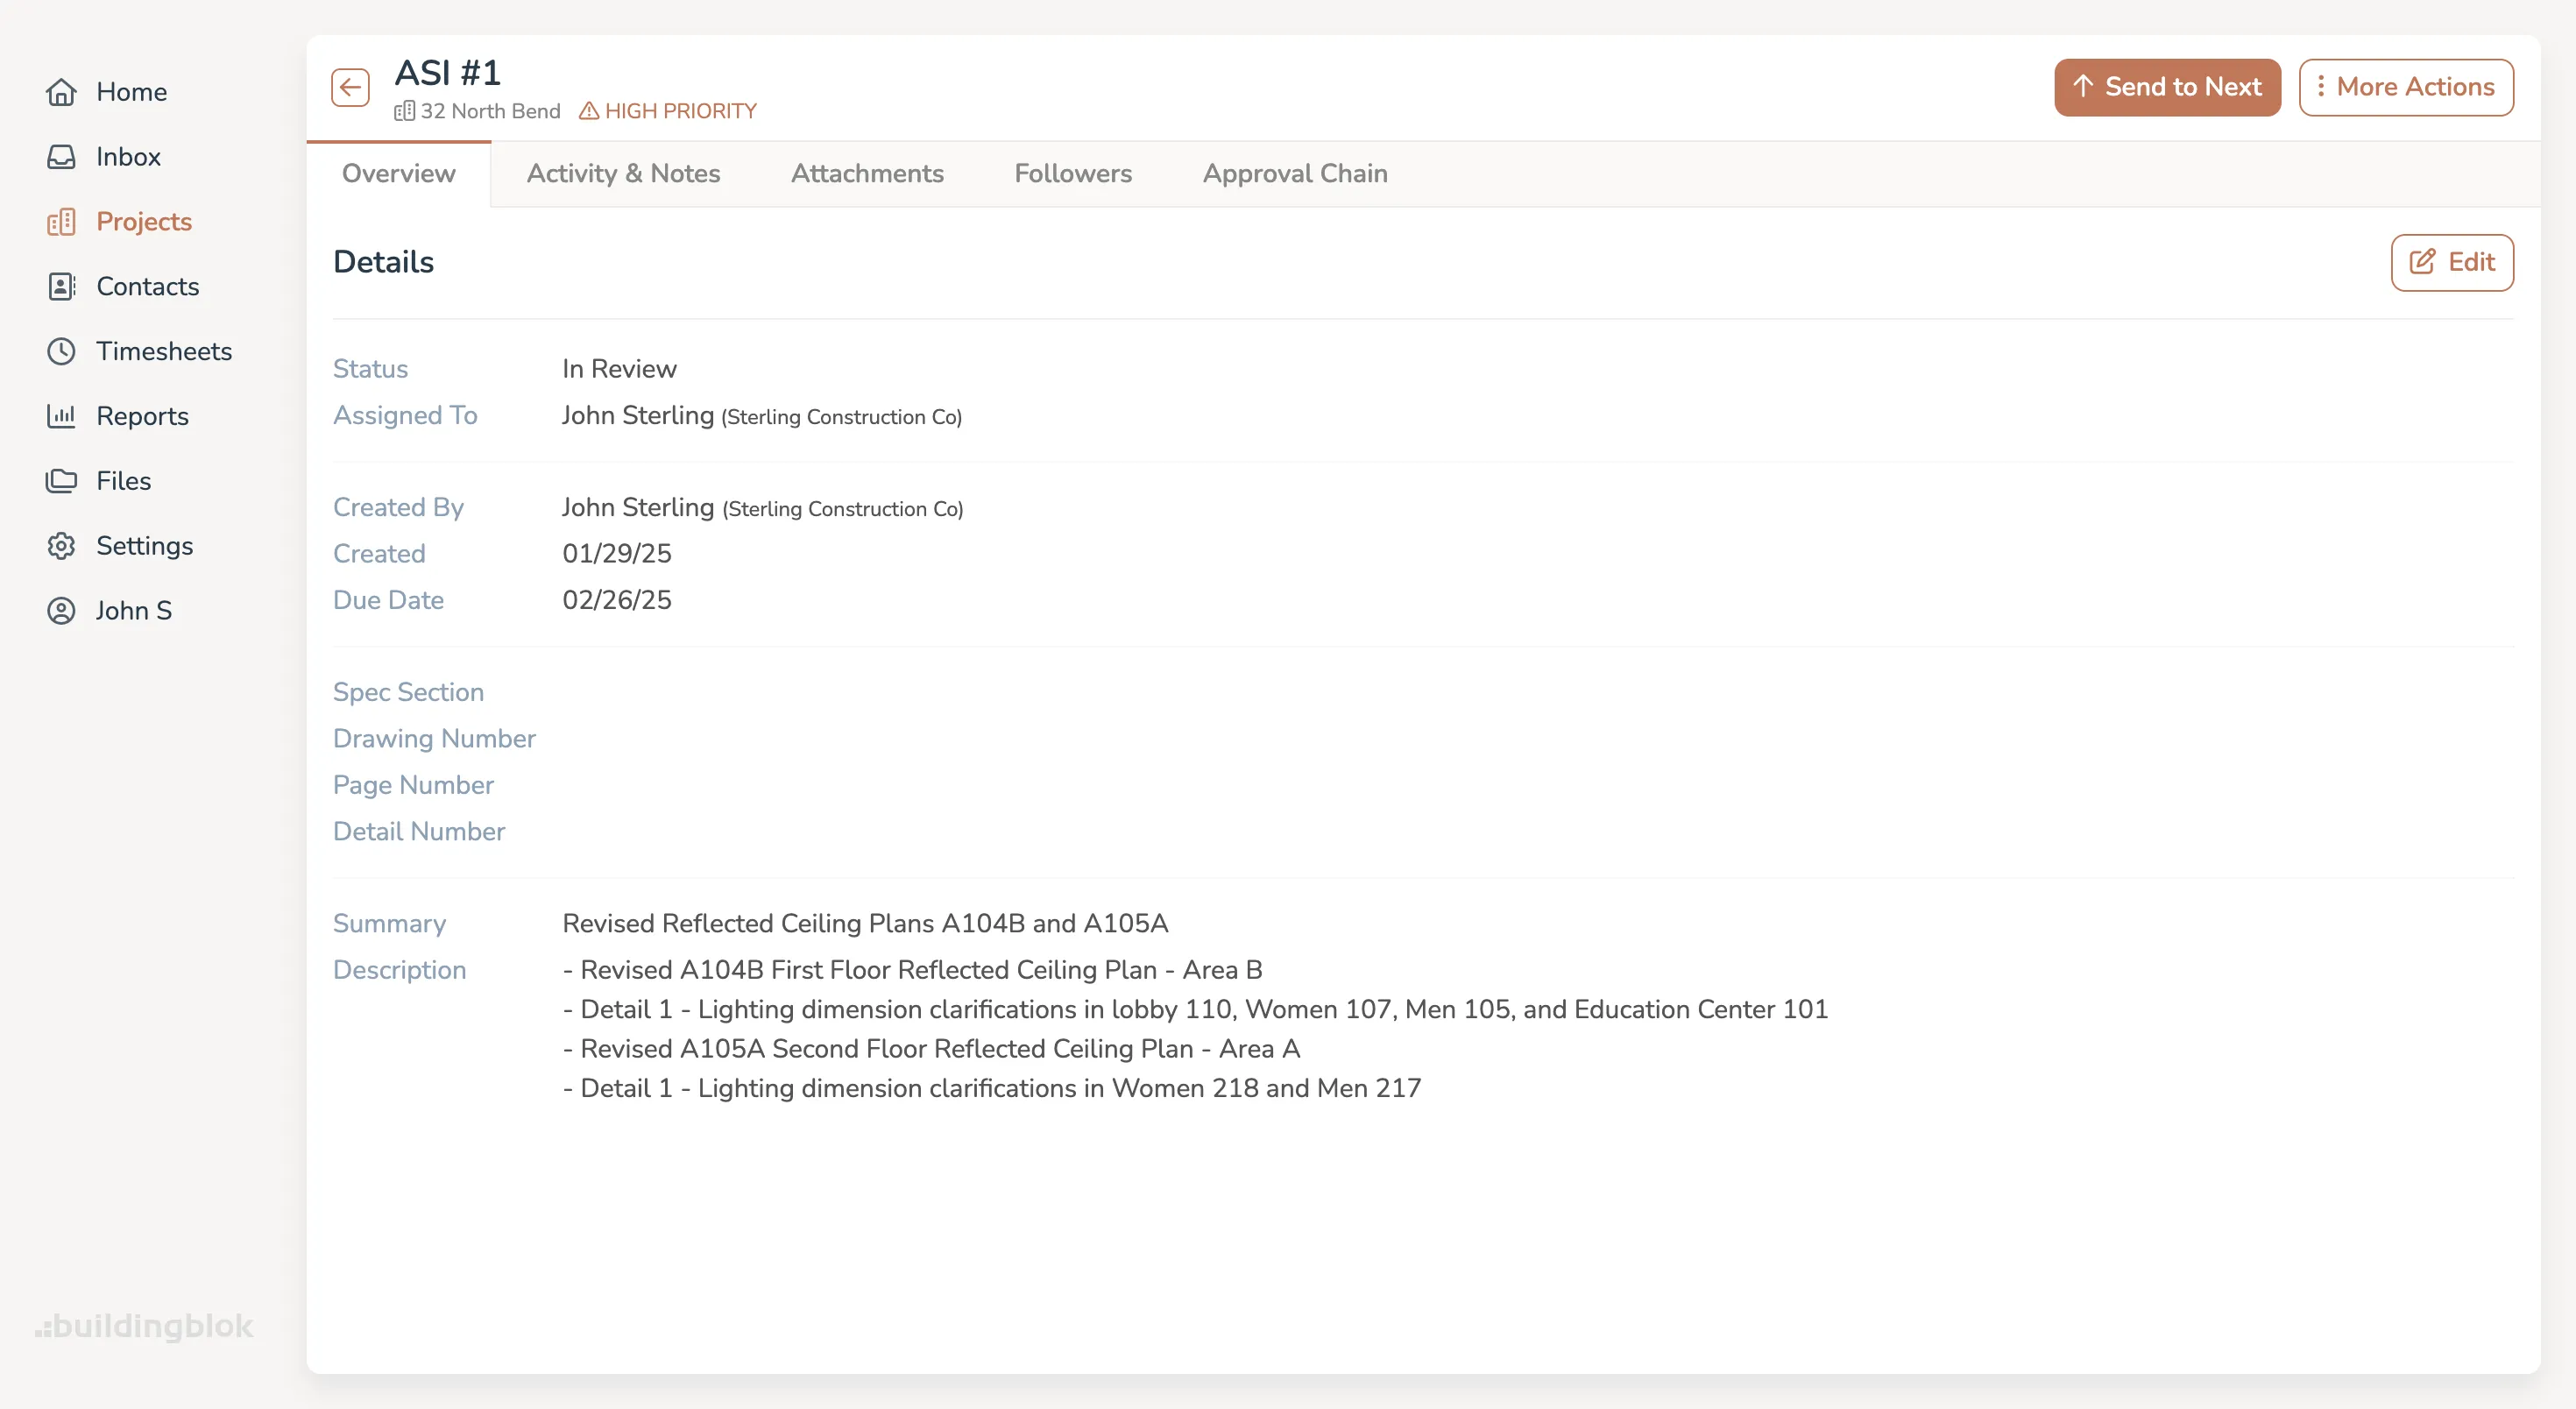Screen dimensions: 2576x1409
Task: Click the HIGH PRIORITY warning indicator
Action: tap(668, 111)
